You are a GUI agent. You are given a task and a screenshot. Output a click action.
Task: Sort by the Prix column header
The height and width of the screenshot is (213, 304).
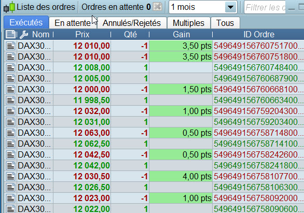[x=82, y=34]
